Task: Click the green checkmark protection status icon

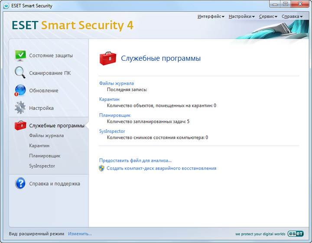Action: pyautogui.click(x=20, y=56)
